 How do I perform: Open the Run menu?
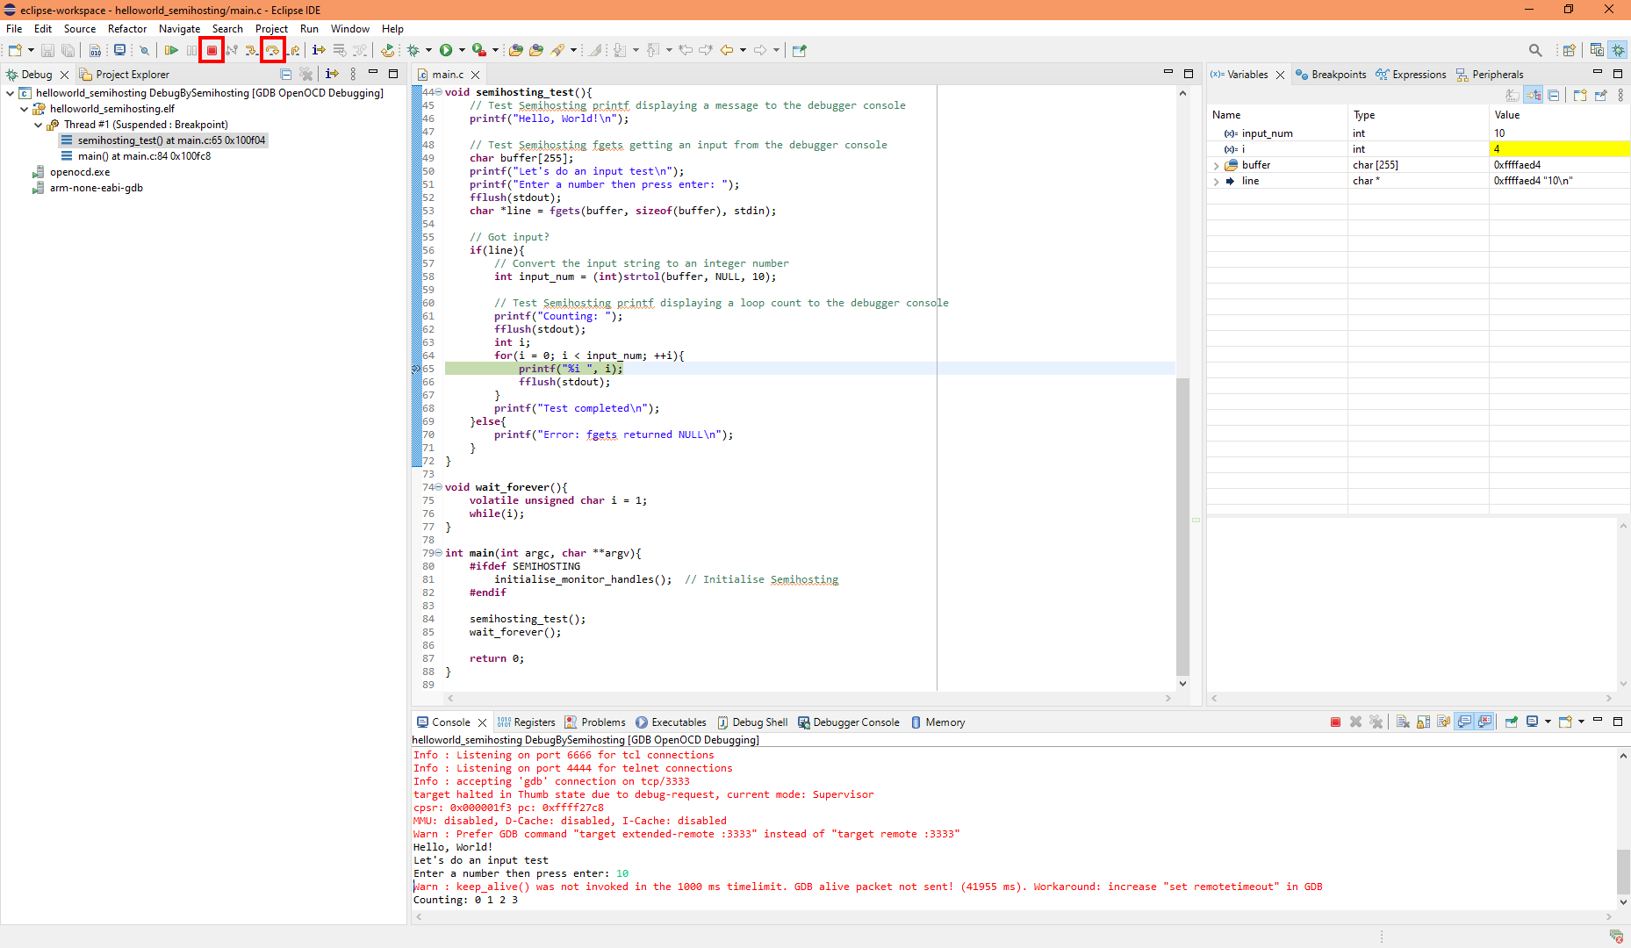[309, 29]
